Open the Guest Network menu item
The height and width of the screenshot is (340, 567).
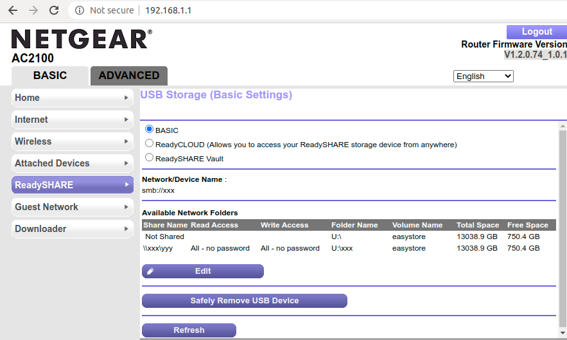coord(73,207)
